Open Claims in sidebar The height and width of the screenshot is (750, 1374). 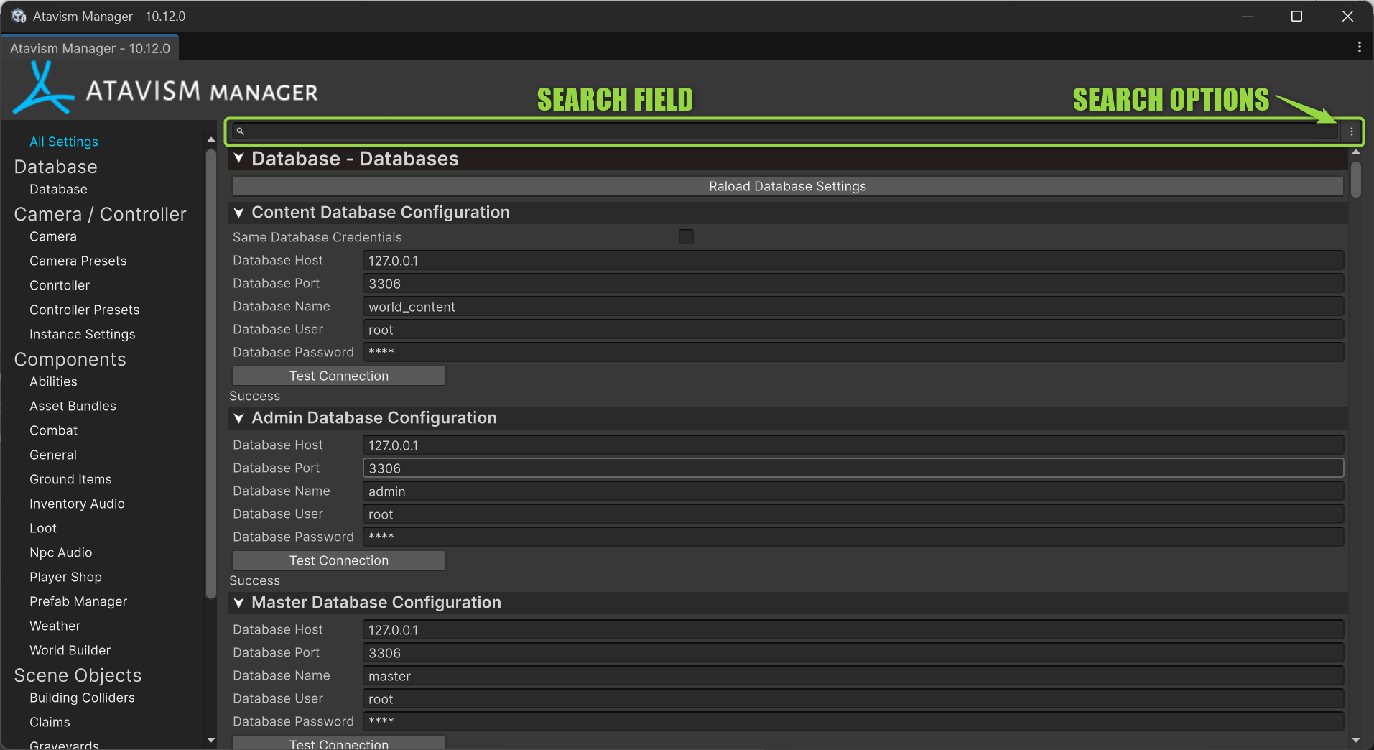pos(50,722)
